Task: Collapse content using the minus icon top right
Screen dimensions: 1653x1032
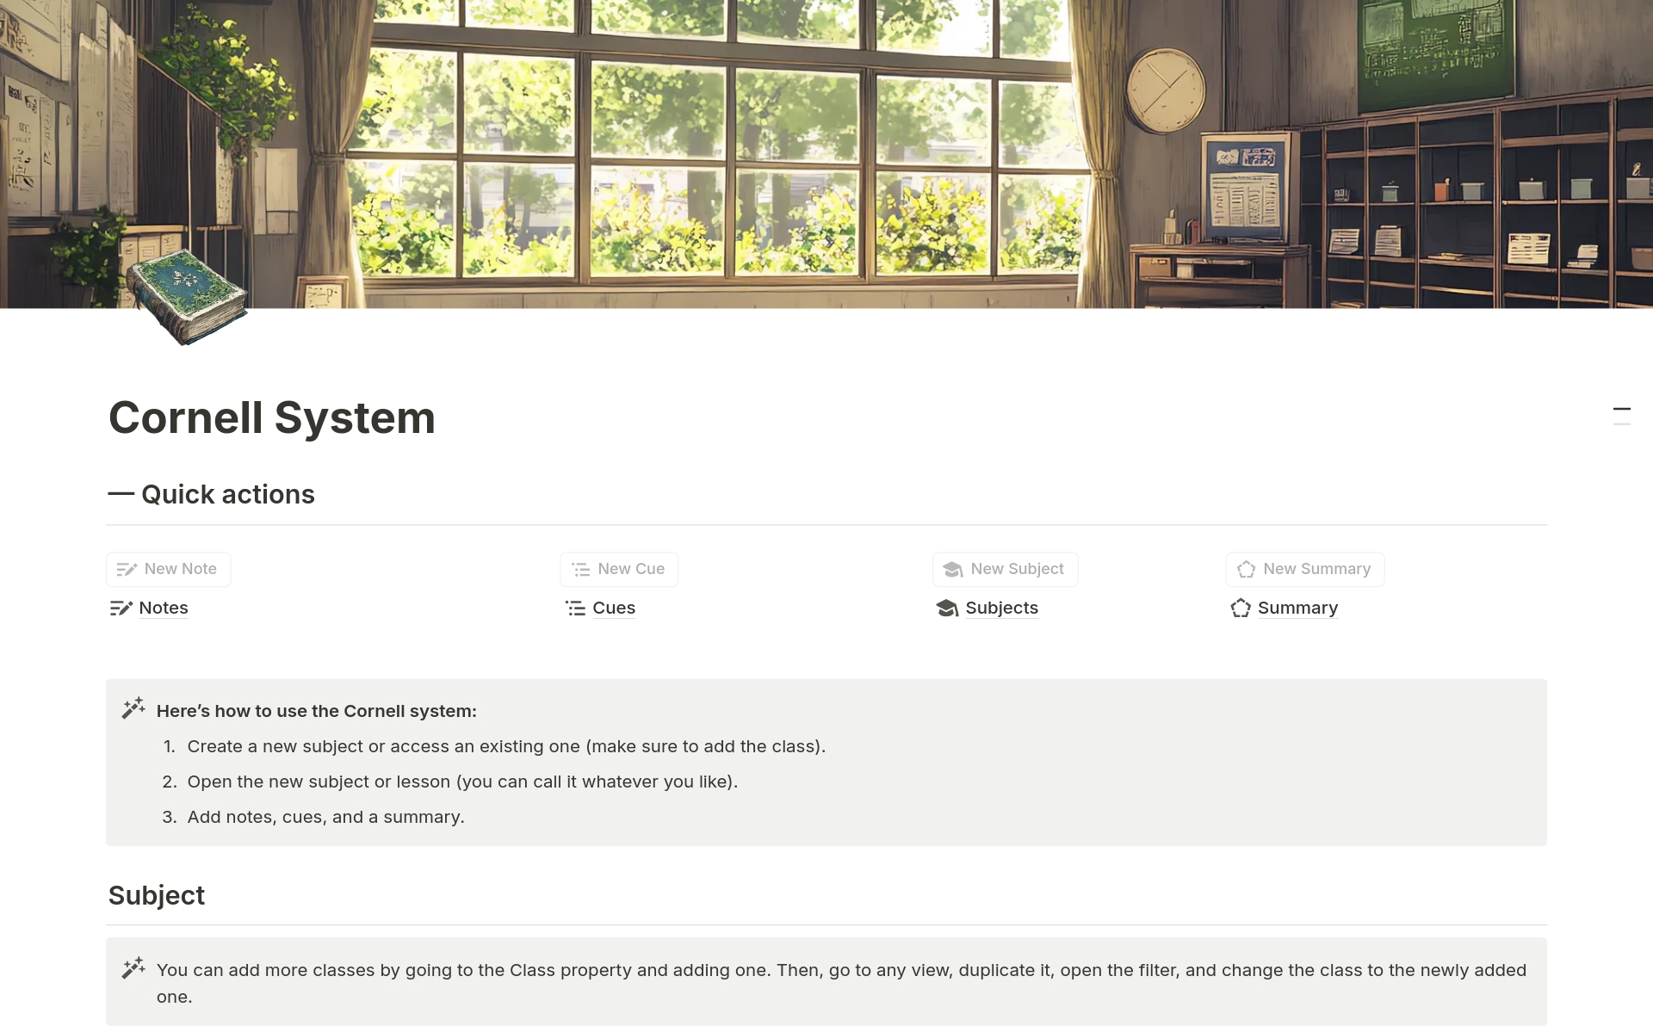Action: tap(1623, 411)
